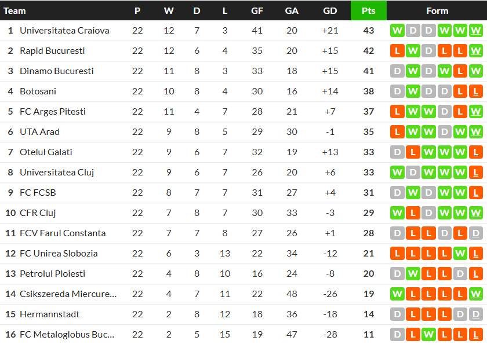Click Botosani's only win form badge
This screenshot has height=348, width=487.
[413, 91]
